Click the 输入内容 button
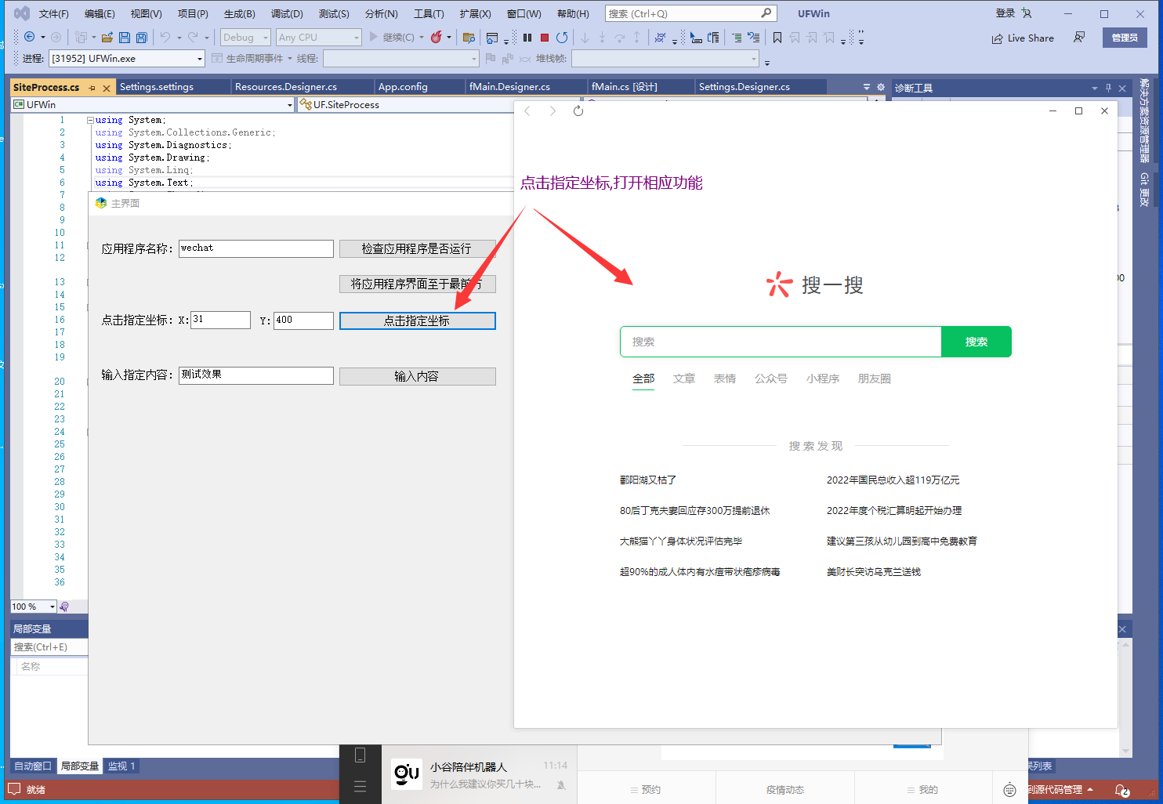 click(417, 376)
